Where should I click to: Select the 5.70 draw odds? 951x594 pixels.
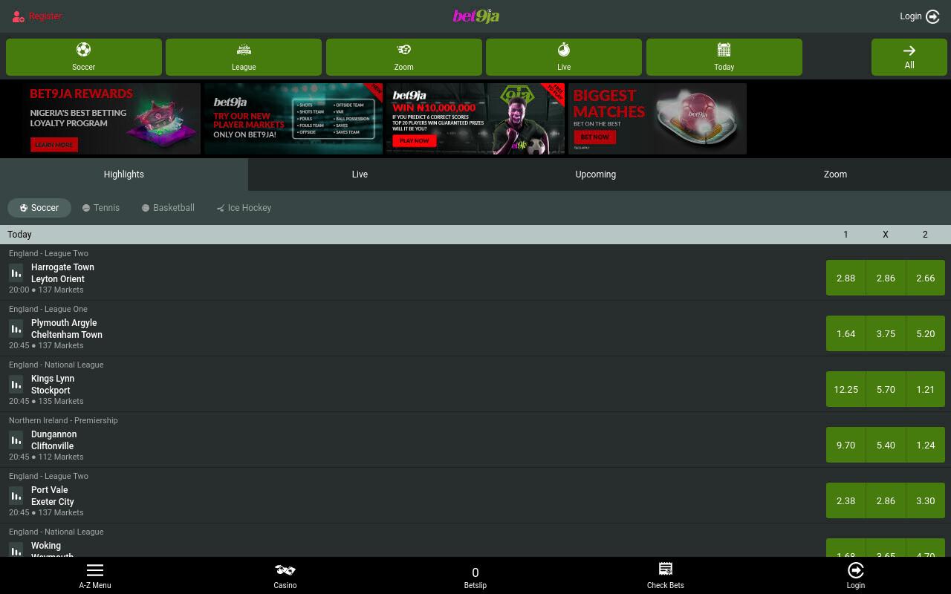point(886,389)
